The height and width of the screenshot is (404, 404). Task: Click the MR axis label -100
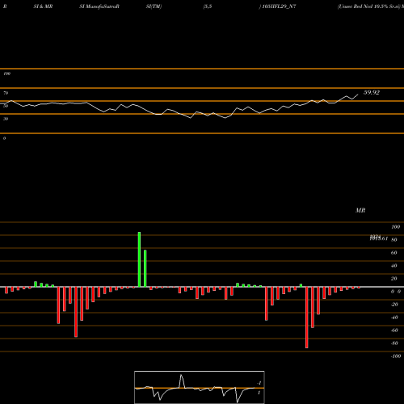[396, 356]
